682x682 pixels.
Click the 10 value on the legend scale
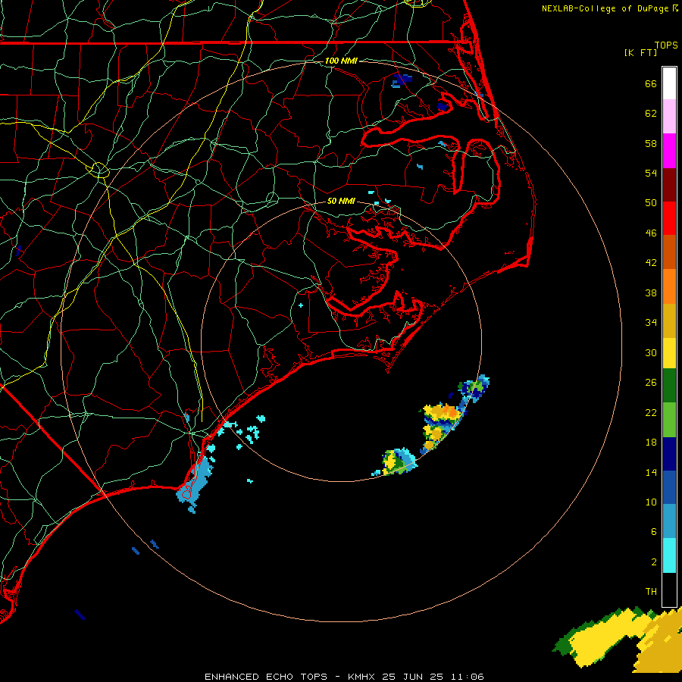(651, 502)
